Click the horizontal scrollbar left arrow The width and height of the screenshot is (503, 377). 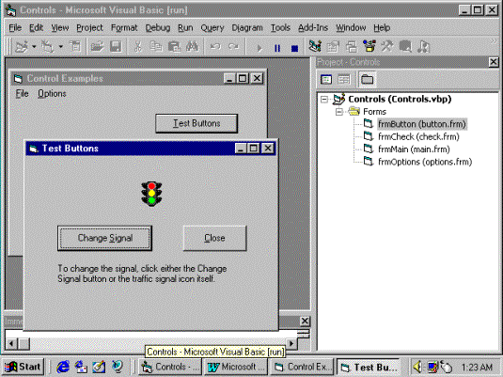point(11,344)
